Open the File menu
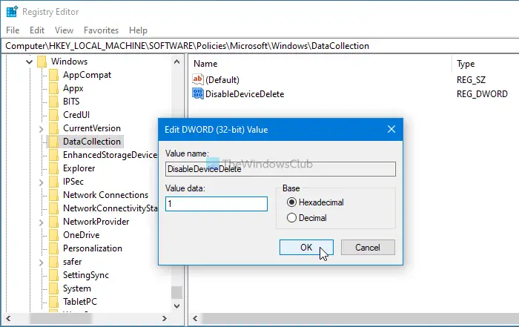Image resolution: width=519 pixels, height=327 pixels. (x=13, y=30)
